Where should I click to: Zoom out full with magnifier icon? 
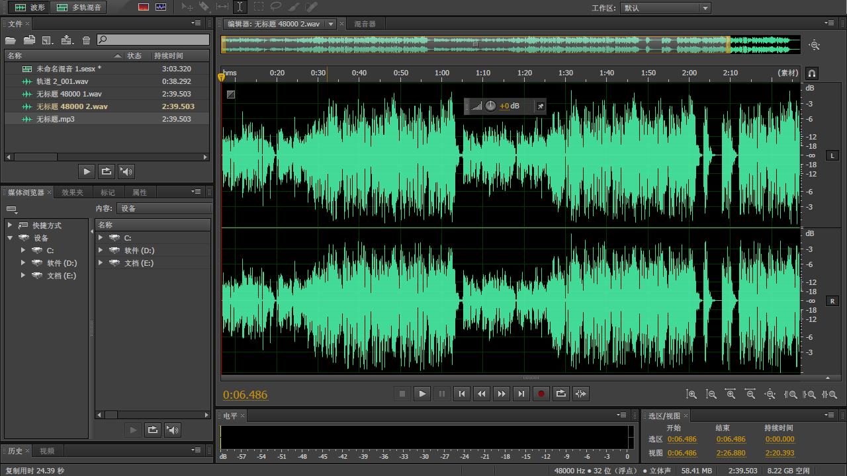(x=770, y=394)
